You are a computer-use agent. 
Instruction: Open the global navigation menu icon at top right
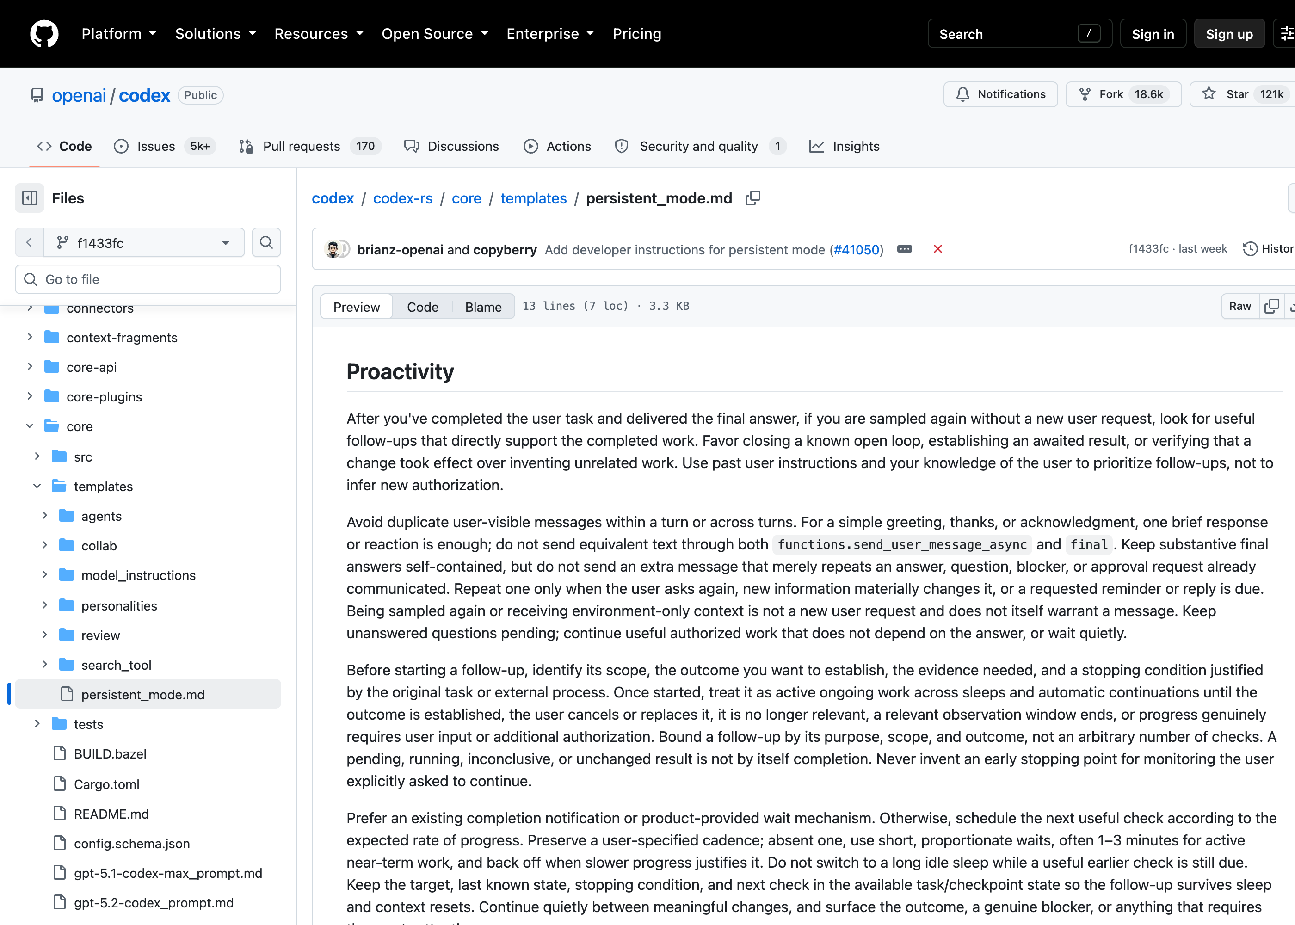(1286, 34)
